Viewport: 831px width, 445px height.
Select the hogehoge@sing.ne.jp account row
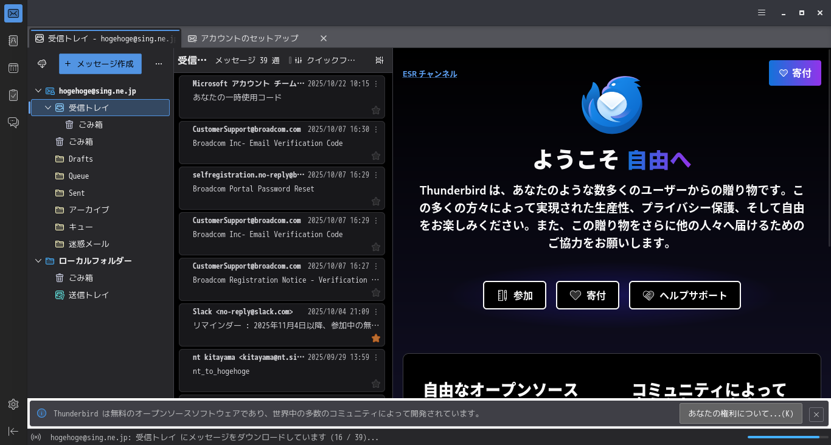[101, 91]
